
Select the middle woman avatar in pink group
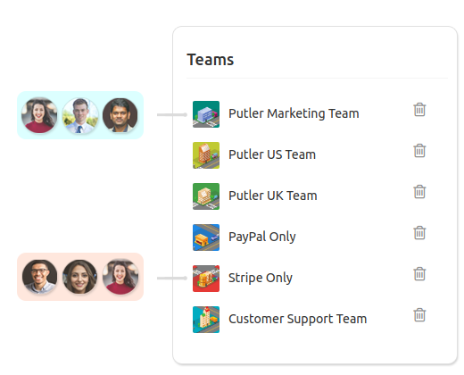80,277
